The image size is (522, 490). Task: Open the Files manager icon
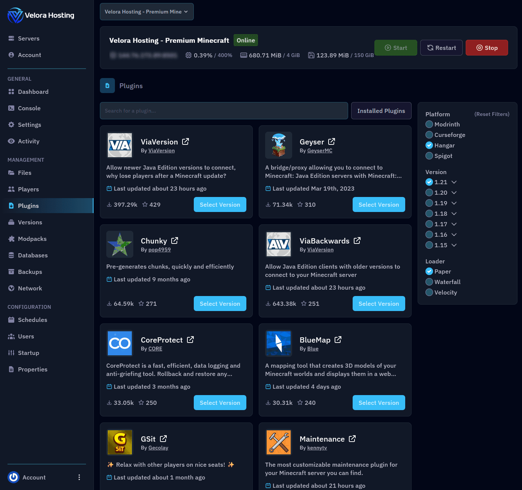[12, 173]
